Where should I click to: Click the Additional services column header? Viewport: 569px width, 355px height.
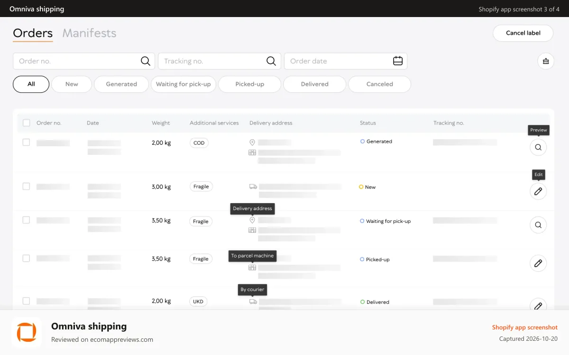click(214, 123)
